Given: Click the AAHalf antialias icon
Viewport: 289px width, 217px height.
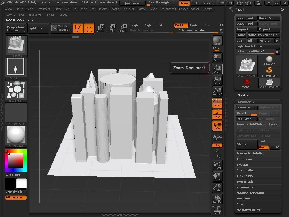Looking at the screenshot, I should [217, 92].
